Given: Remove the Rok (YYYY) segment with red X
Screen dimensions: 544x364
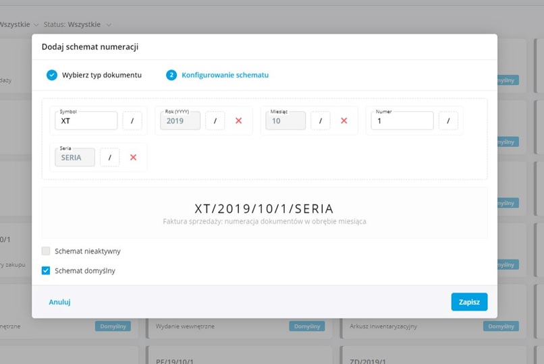Looking at the screenshot, I should click(x=238, y=121).
